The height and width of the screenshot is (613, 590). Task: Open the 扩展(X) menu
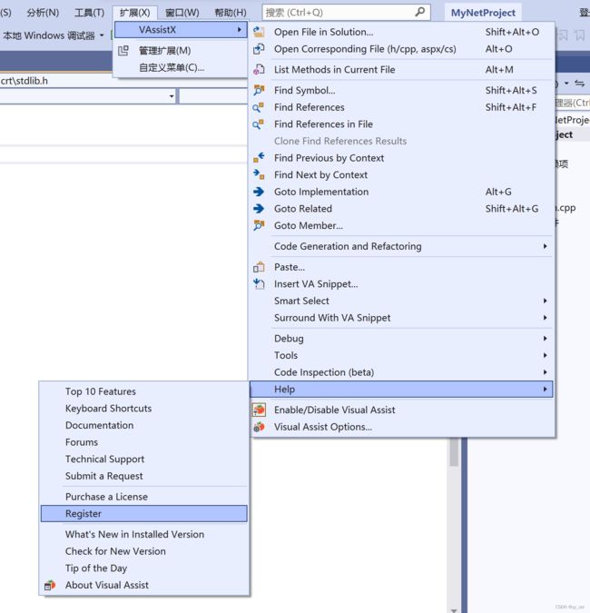pos(135,13)
